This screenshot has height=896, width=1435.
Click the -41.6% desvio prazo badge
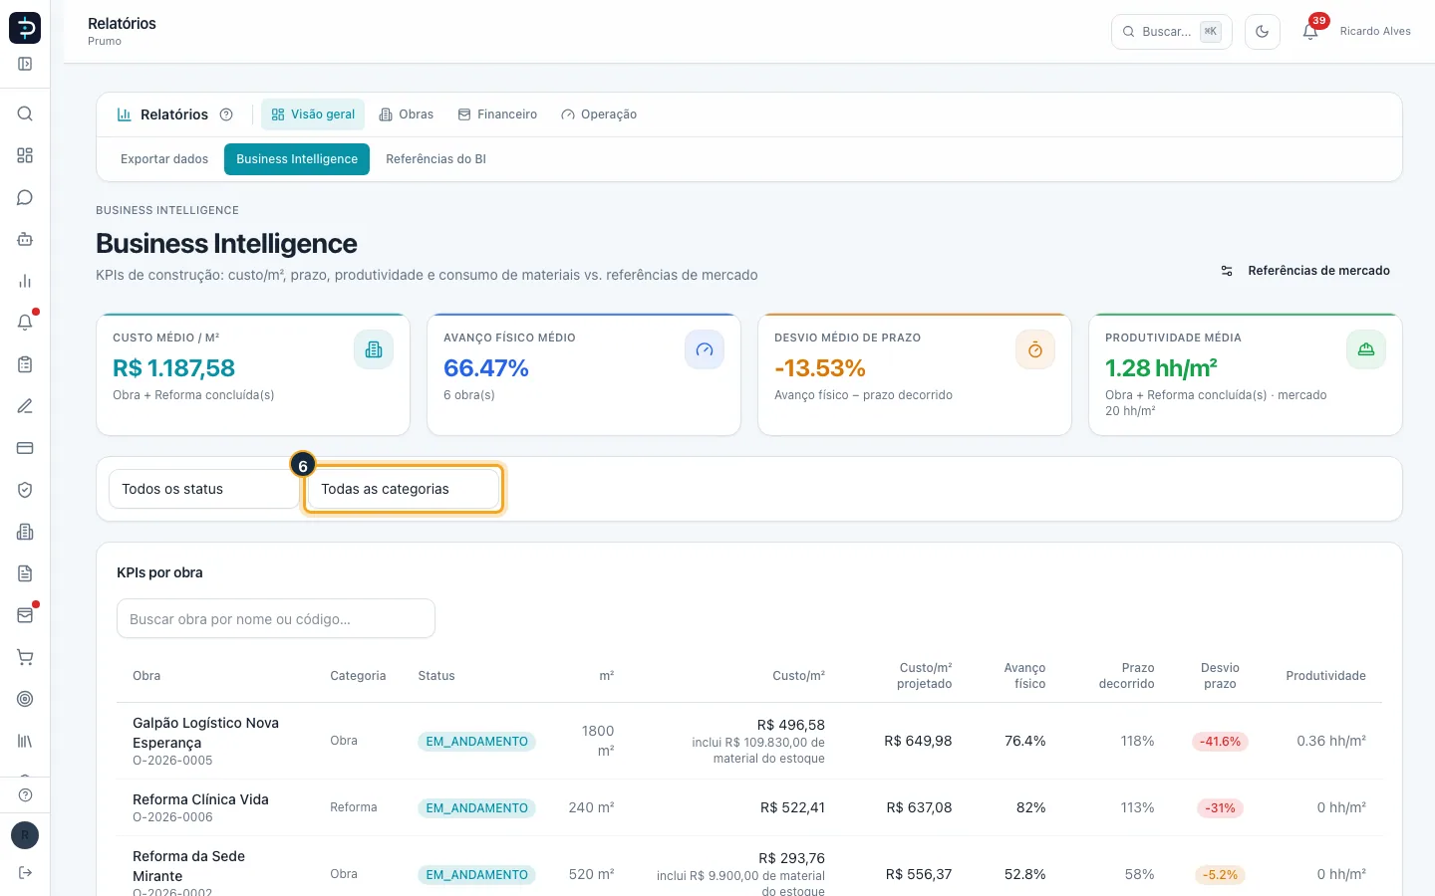[1220, 742]
